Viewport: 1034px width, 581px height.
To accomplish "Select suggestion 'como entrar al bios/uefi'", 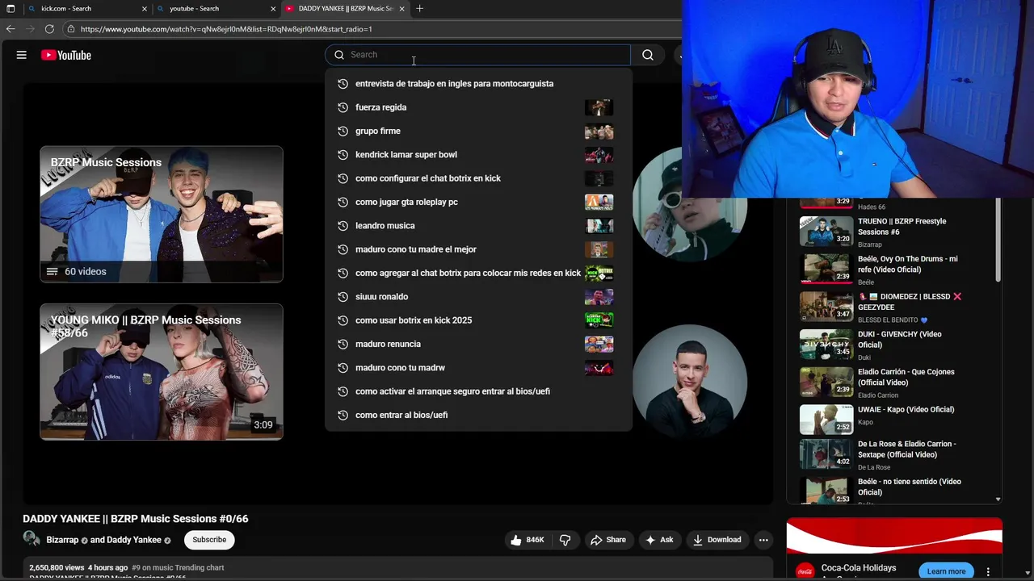I will [478, 415].
